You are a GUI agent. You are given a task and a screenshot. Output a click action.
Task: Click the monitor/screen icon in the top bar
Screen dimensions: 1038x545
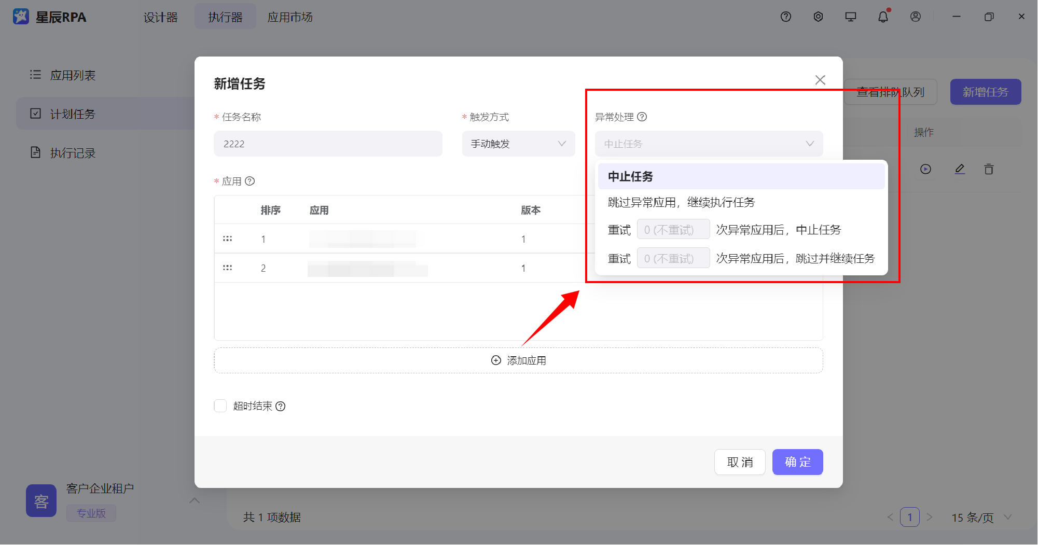(x=850, y=17)
